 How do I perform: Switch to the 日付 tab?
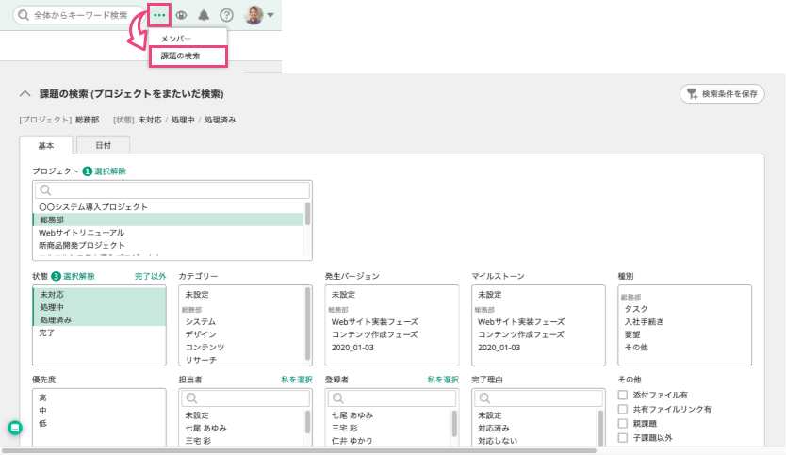(104, 145)
